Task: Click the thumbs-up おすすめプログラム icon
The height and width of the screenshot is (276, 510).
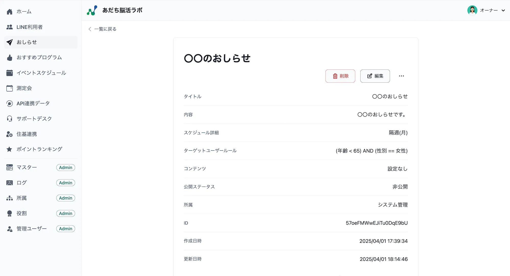Action: pos(9,58)
